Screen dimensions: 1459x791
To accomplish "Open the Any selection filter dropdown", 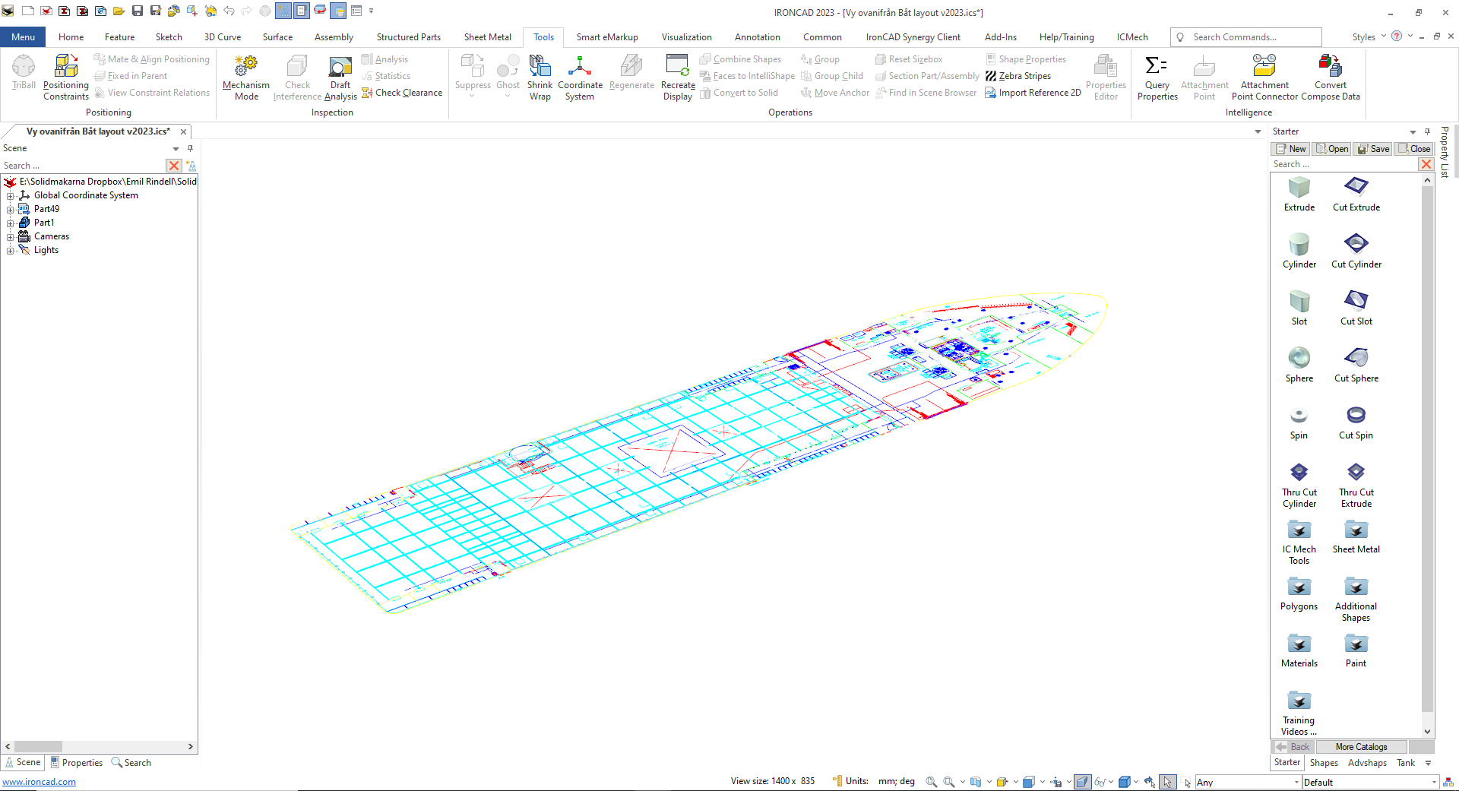I will click(x=1248, y=782).
